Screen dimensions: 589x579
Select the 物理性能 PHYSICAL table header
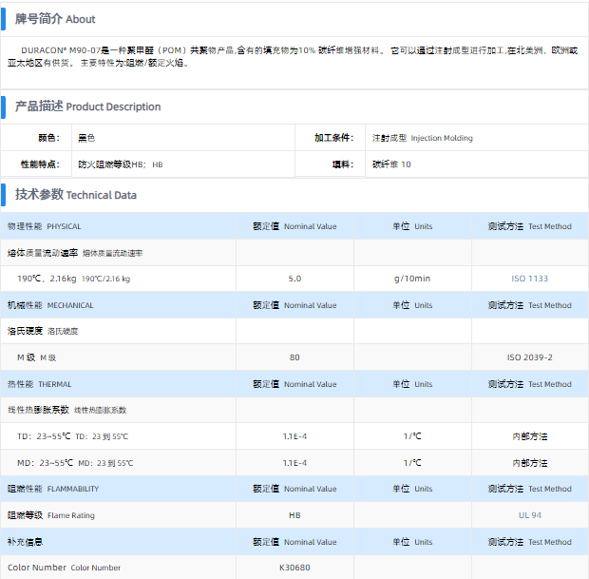(x=44, y=226)
